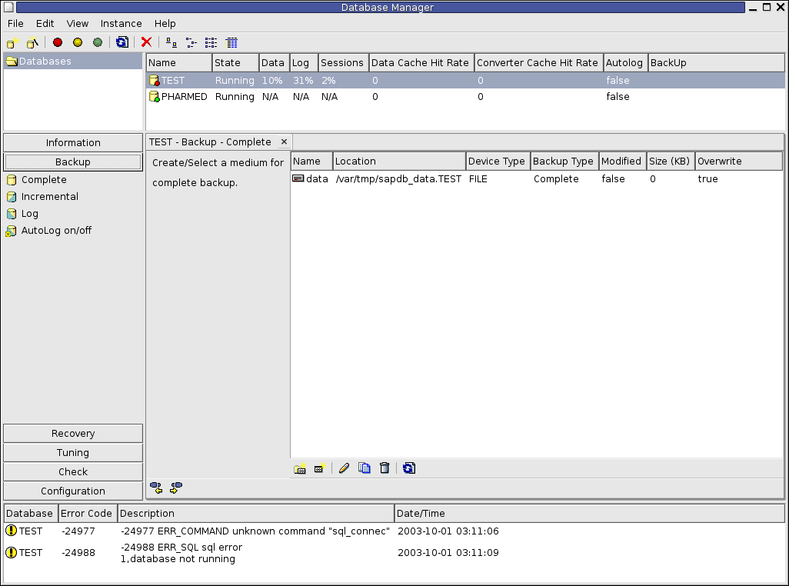Expand the Tuning section
Viewport: 789px width, 586px height.
coord(73,453)
